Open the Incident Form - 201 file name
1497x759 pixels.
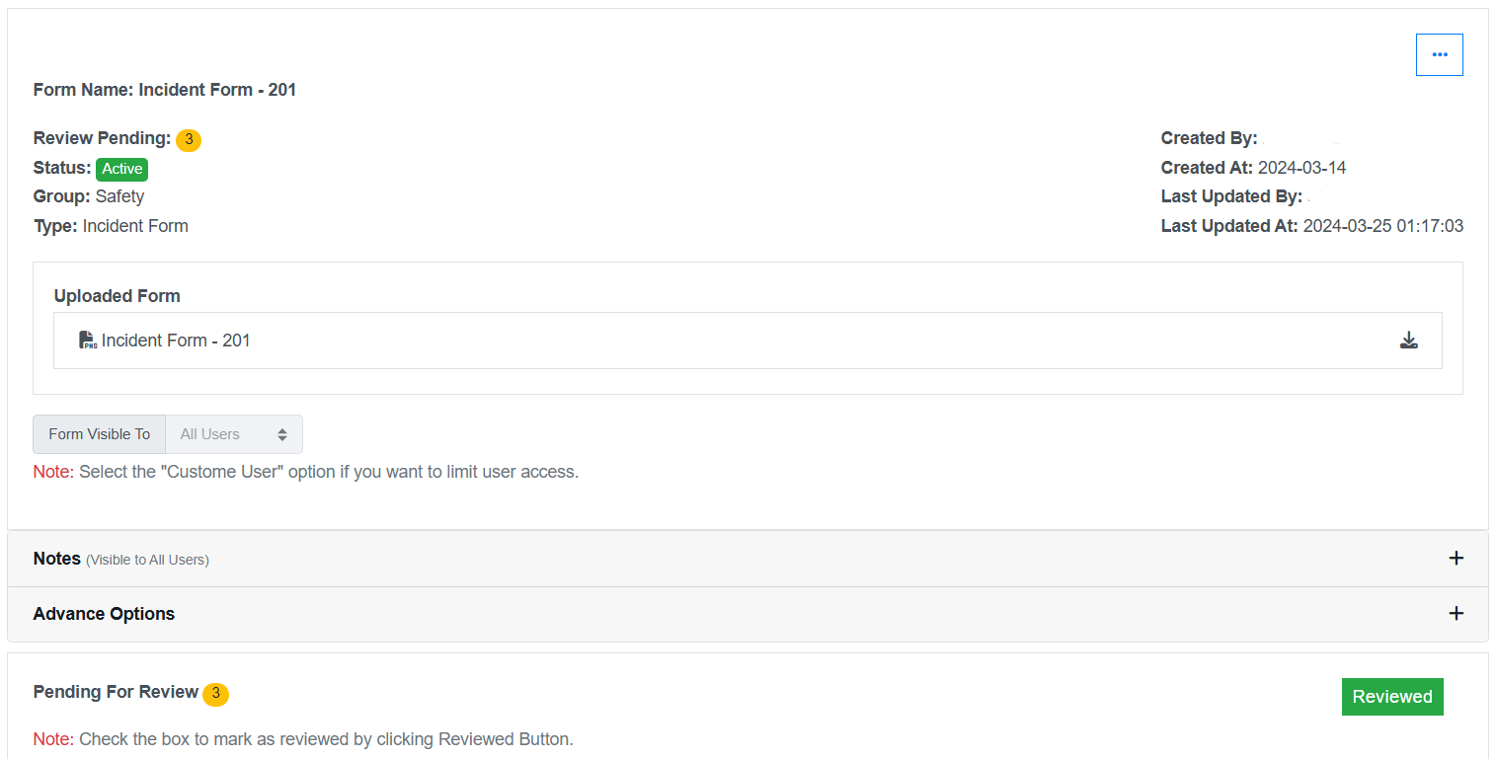coord(176,341)
